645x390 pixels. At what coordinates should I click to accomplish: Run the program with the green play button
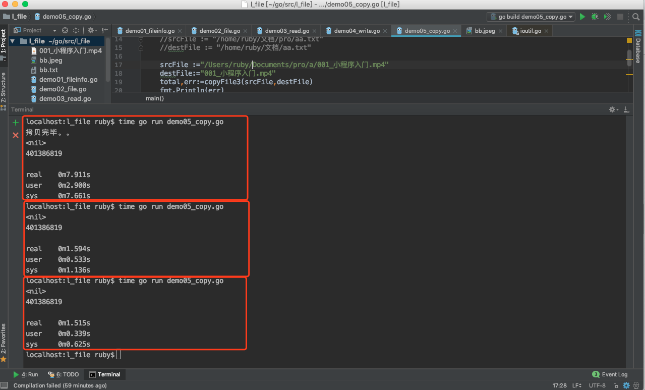click(x=582, y=17)
